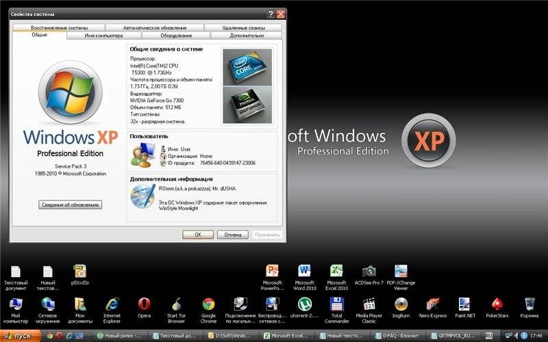Click Internet Explorer quick launch taskbar icon

pyautogui.click(x=69, y=336)
